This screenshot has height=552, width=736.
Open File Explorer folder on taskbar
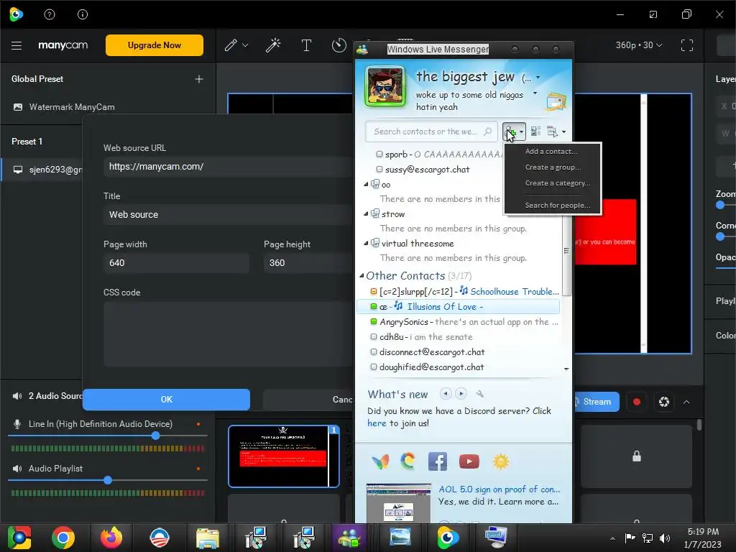tap(208, 538)
